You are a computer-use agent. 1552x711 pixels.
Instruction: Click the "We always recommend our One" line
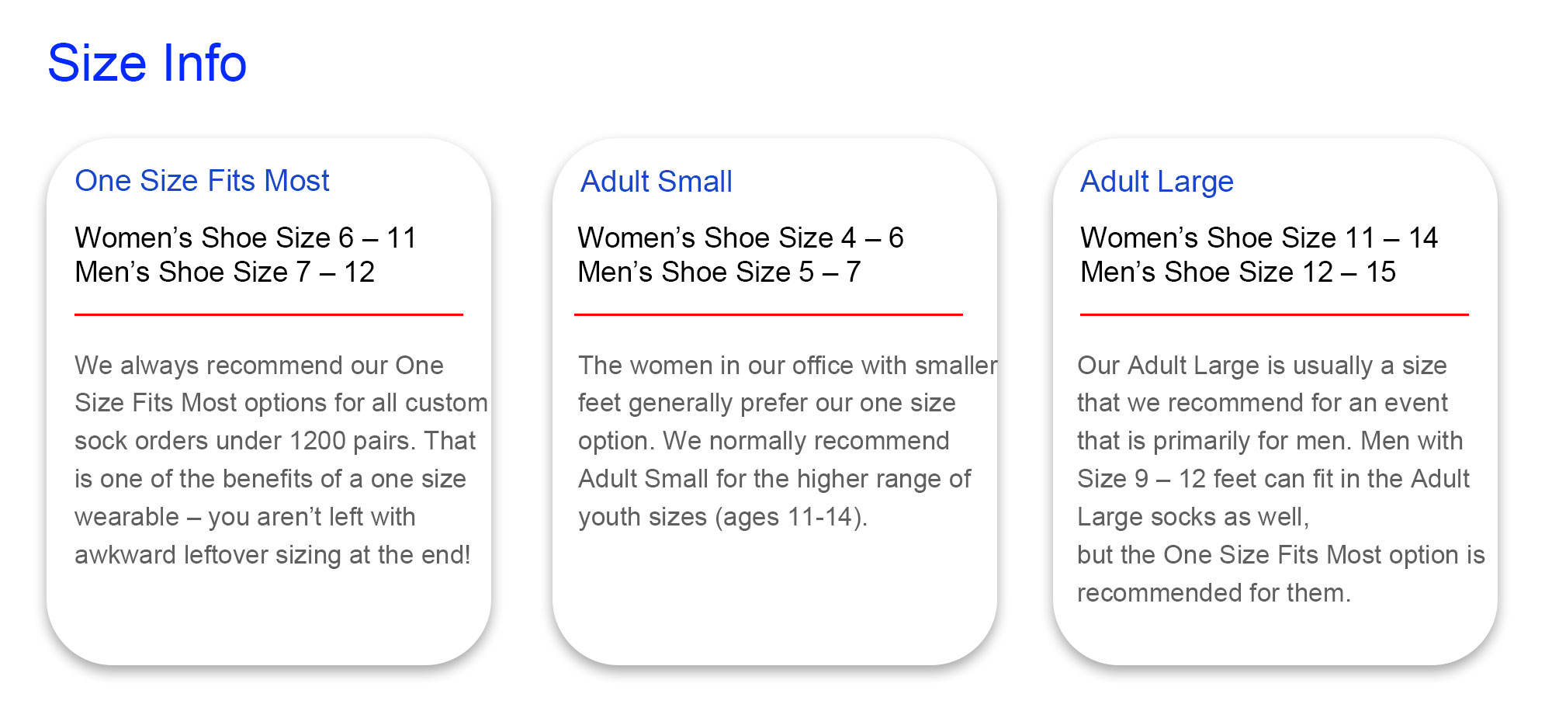tap(259, 366)
